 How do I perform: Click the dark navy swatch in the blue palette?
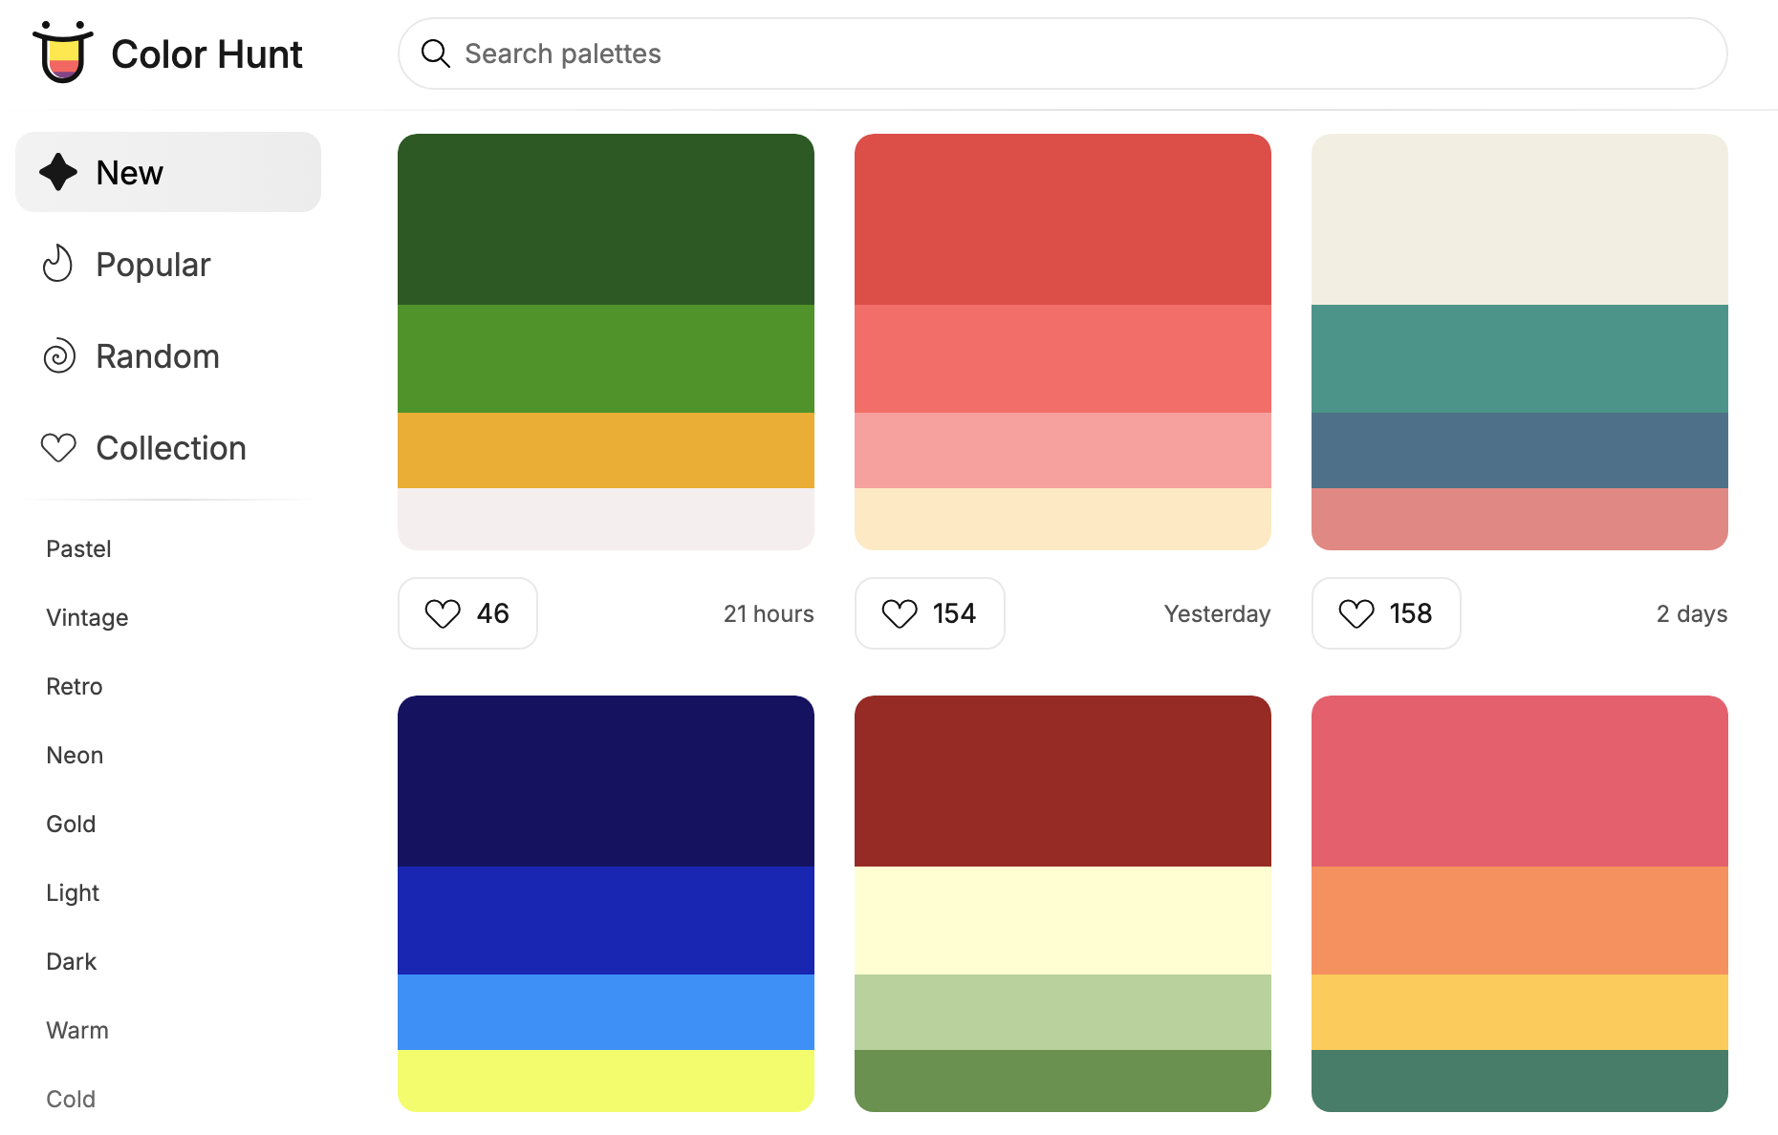tap(606, 779)
